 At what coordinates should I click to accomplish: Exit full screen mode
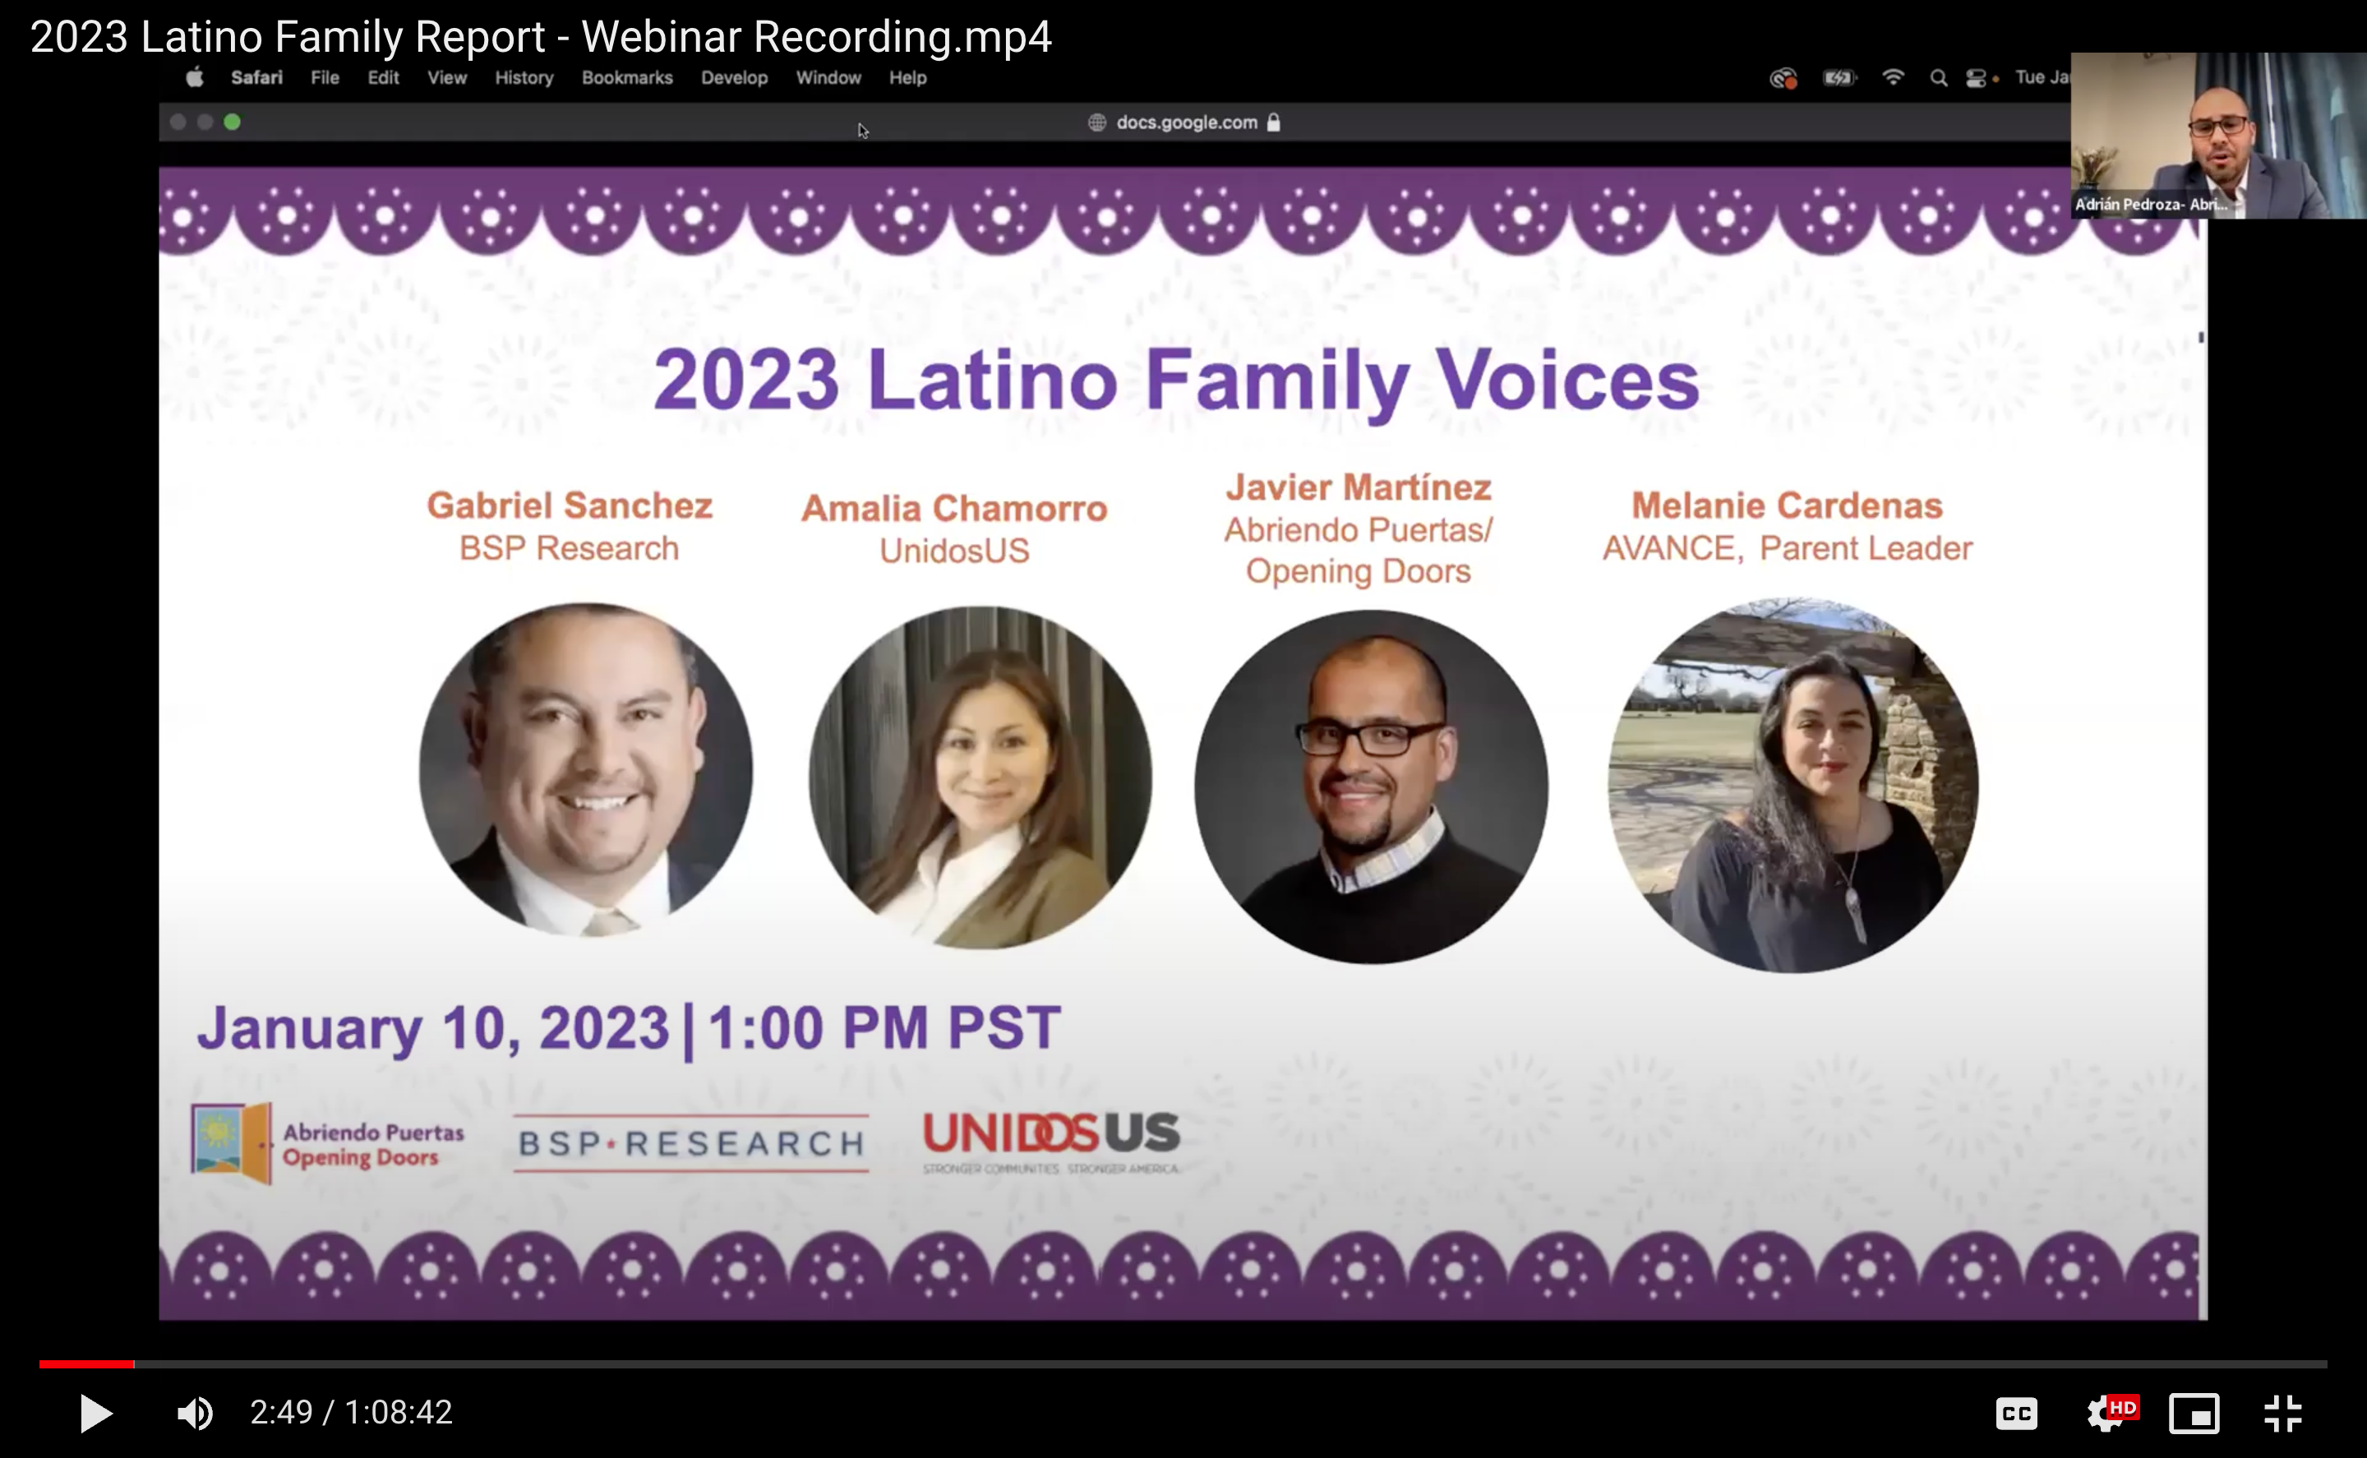(x=2282, y=1414)
